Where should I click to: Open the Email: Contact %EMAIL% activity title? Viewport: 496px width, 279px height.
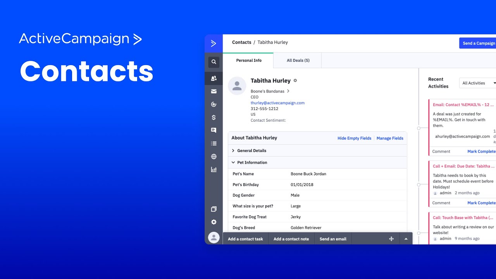(x=463, y=105)
